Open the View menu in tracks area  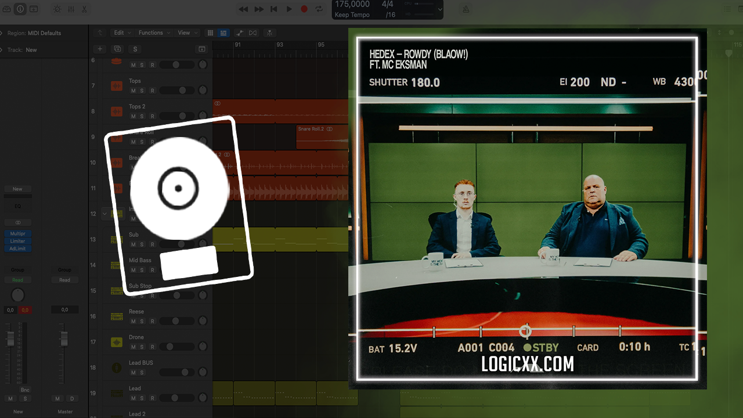tap(187, 33)
